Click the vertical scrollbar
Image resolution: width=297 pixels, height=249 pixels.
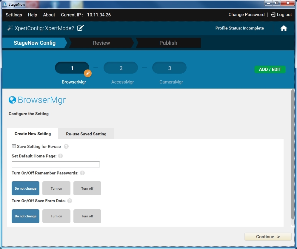[x=293, y=155]
